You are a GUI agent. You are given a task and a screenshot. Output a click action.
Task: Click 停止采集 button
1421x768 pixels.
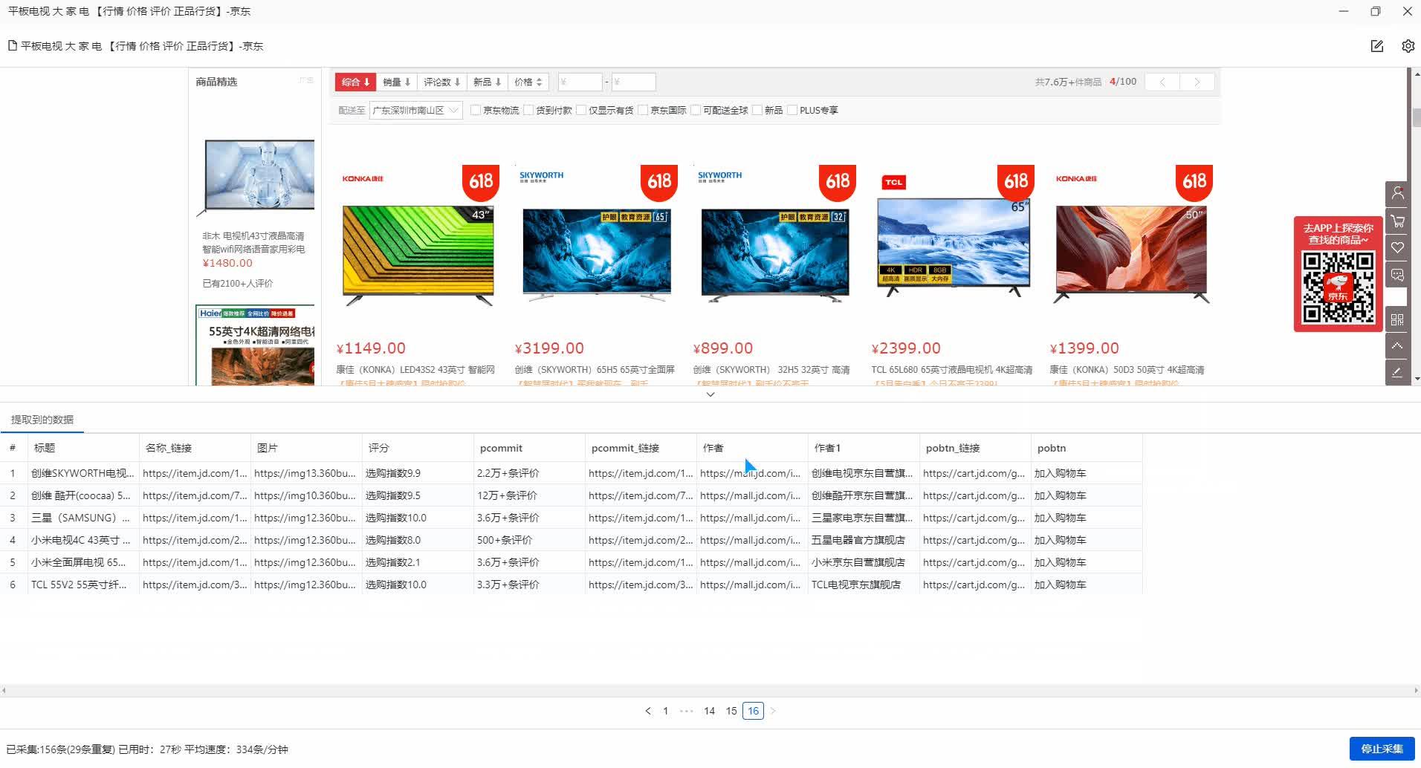point(1382,749)
